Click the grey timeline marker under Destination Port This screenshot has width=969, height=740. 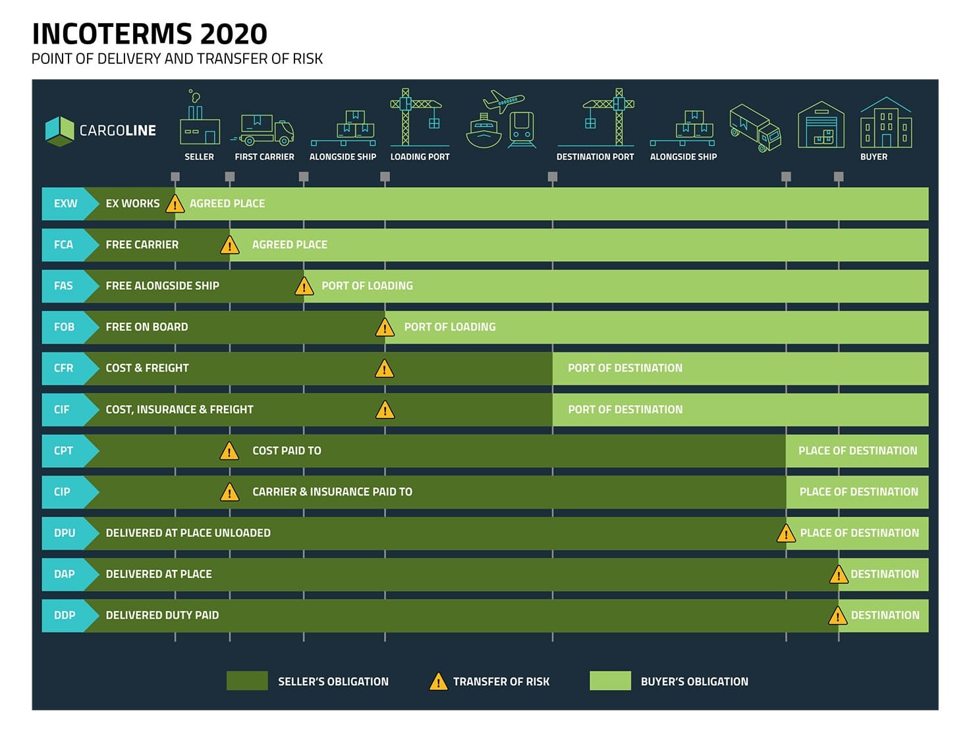[x=553, y=177]
